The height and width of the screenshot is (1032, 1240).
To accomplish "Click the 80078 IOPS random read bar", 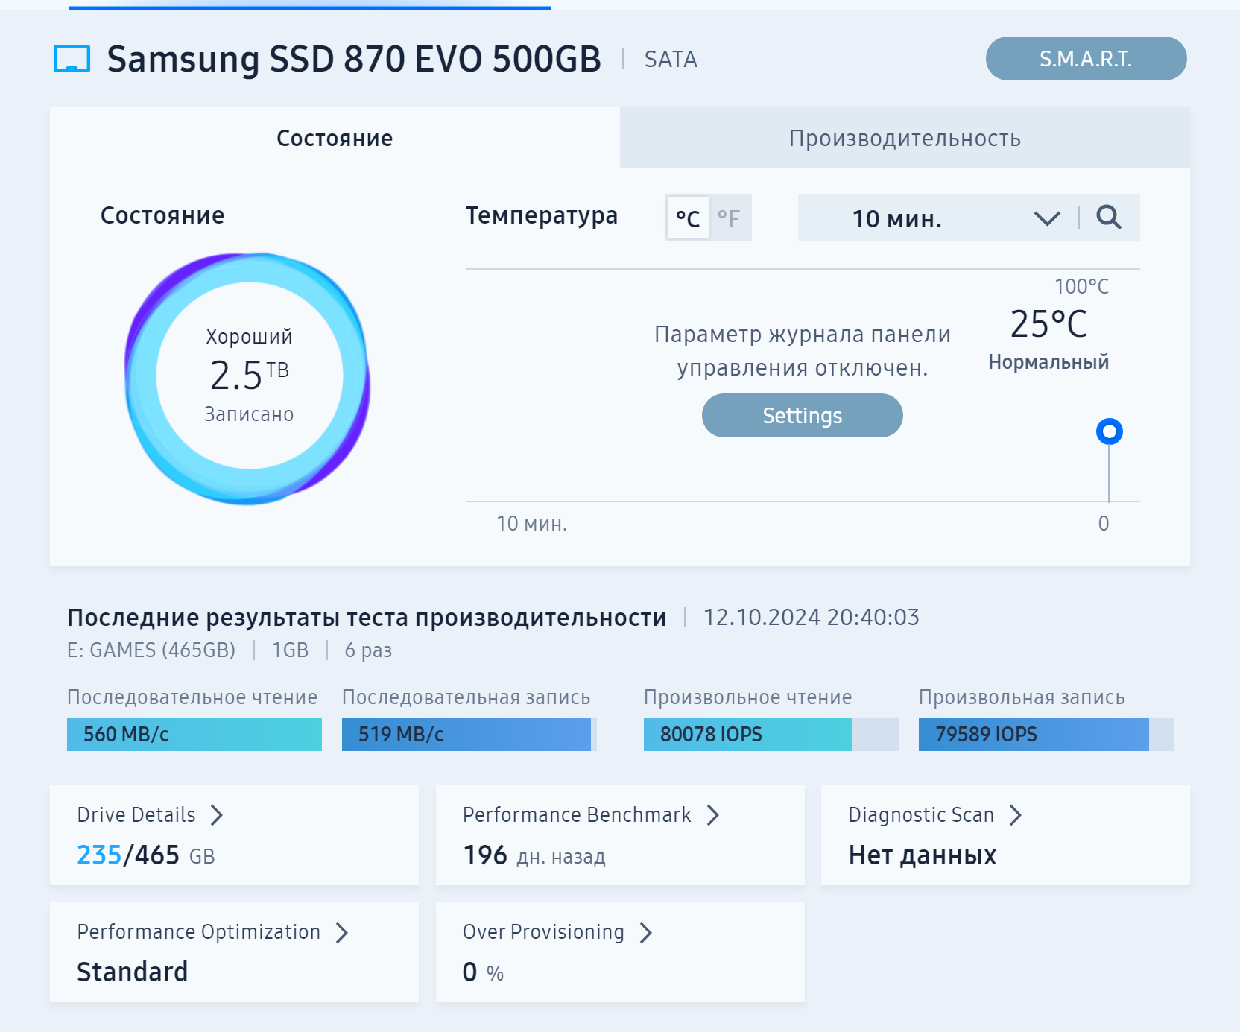I will pos(771,734).
